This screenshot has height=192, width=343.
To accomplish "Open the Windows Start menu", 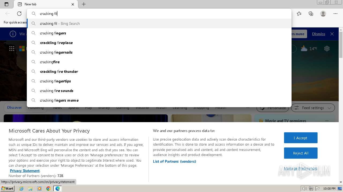I will tap(7, 188).
